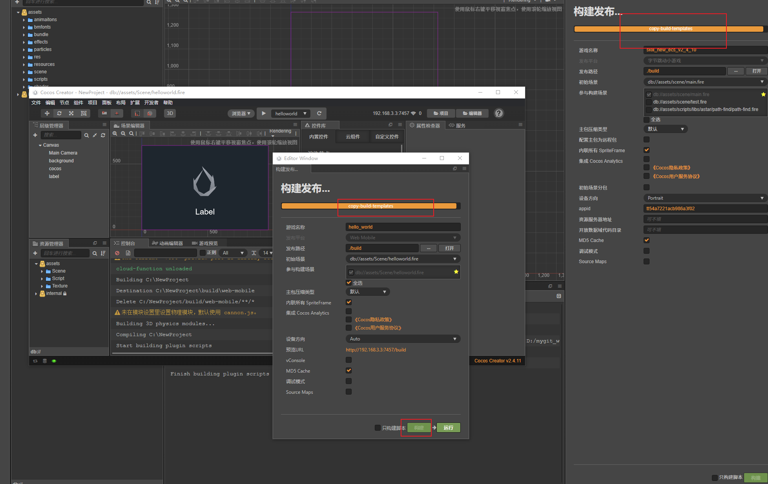Screen dimensions: 768x484
Task: Expand the 主包压缩类型 默认 dropdown in dialog
Action: point(368,292)
